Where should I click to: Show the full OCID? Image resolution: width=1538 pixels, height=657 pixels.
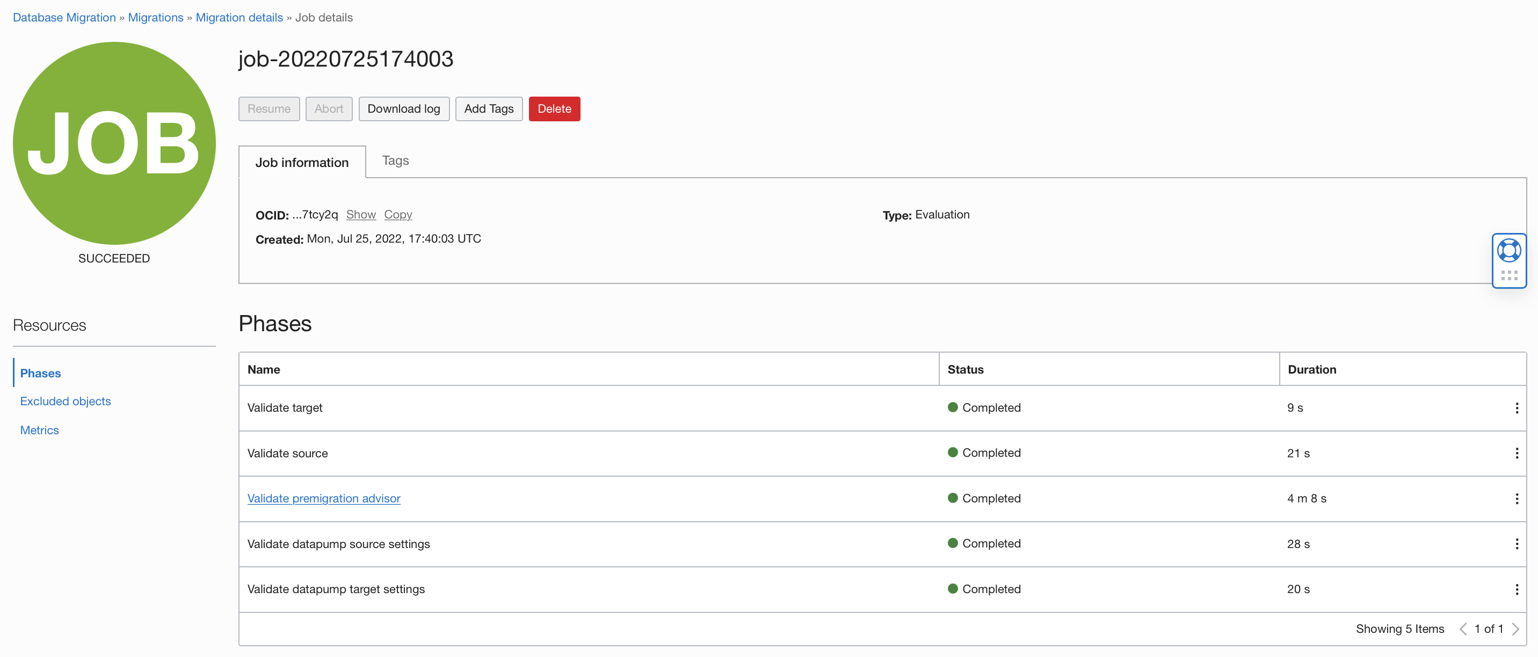tap(361, 214)
